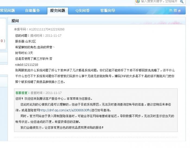The image size is (190, 148).
Task: Click the colorful S logo in the search box
Action: pos(138,1)
